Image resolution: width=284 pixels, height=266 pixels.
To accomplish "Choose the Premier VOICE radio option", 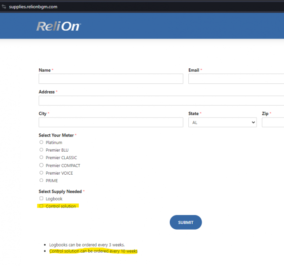I will [41, 173].
